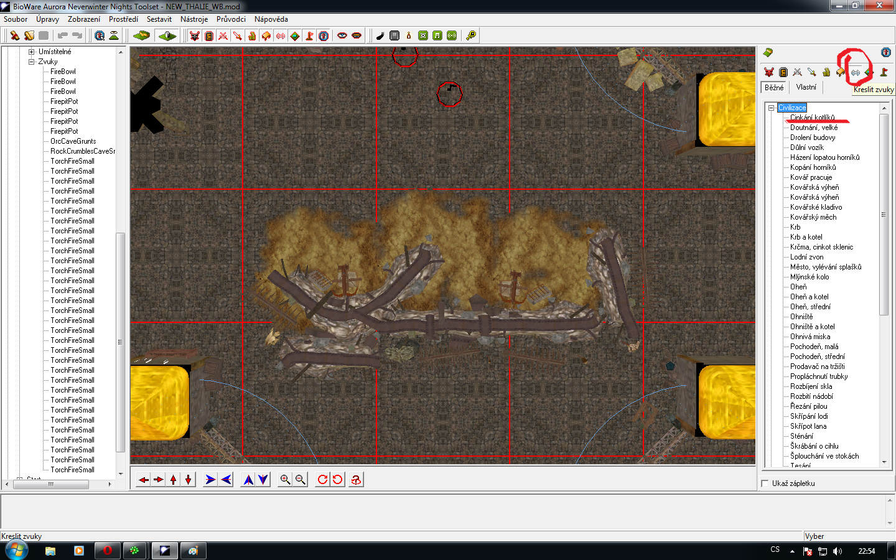Select OrcCaveGrunts in the left tree
The height and width of the screenshot is (560, 896).
pos(73,141)
